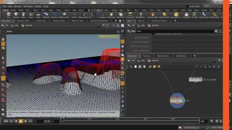Toggle the viewport lighting bulb button
Screen dimensions: 232x130
click(123, 59)
